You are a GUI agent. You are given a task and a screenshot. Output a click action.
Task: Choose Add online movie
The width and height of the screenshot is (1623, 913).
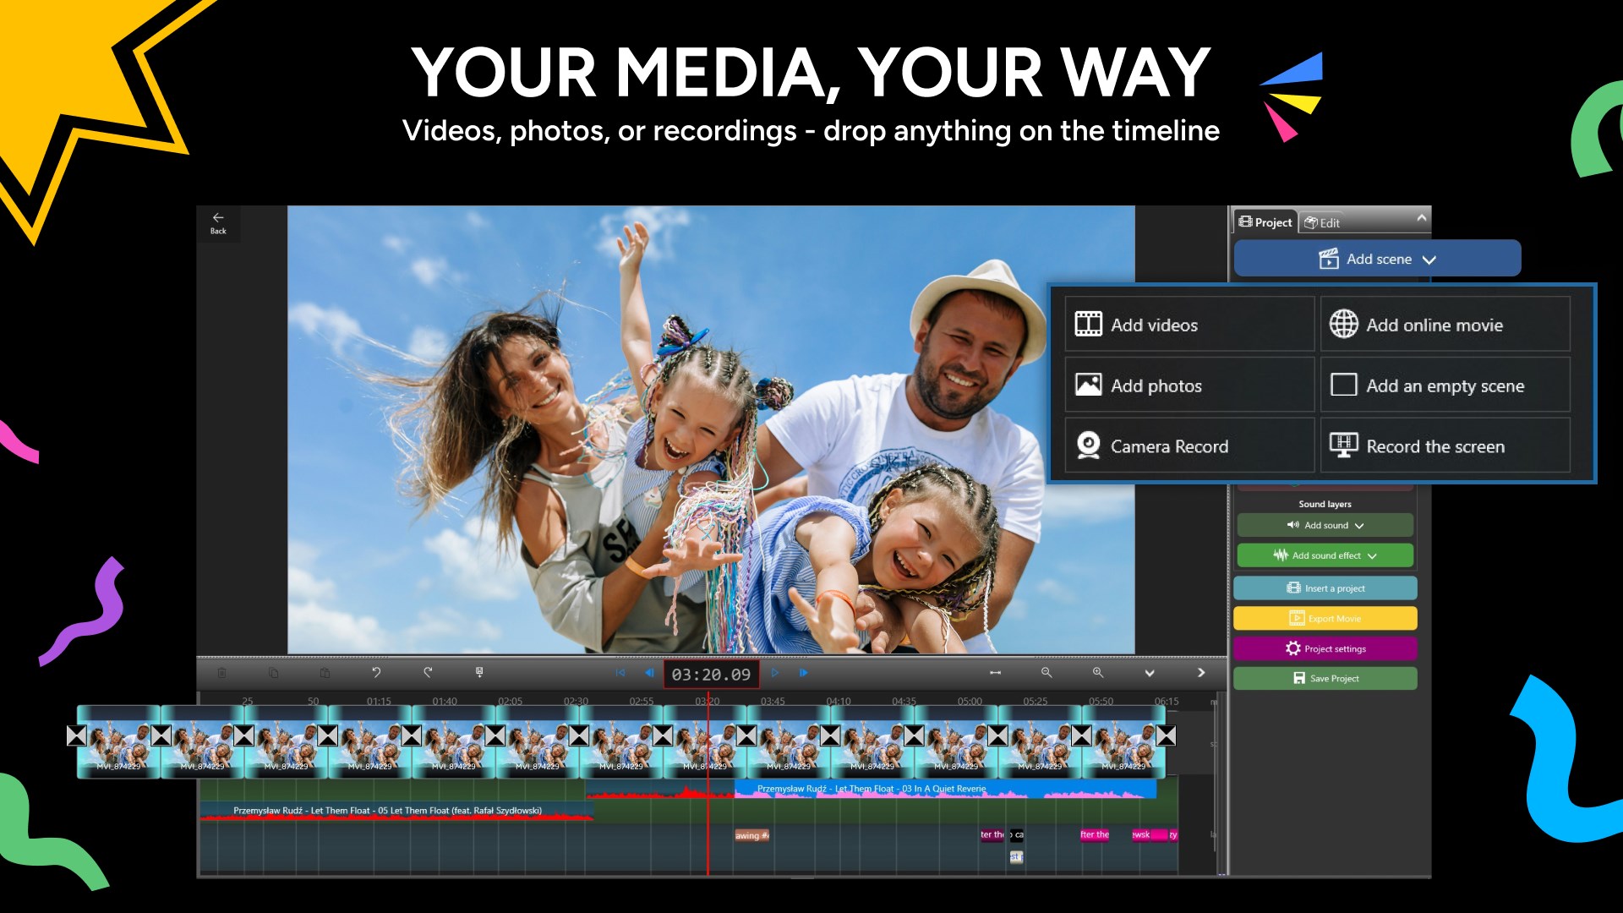(x=1445, y=325)
